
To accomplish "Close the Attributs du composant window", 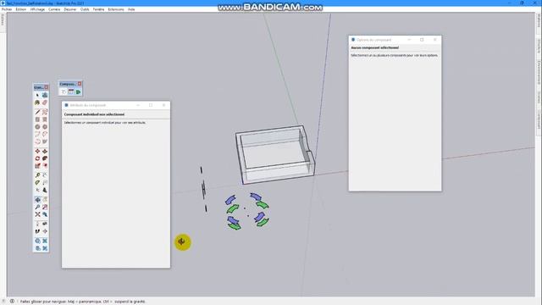I will (x=163, y=105).
